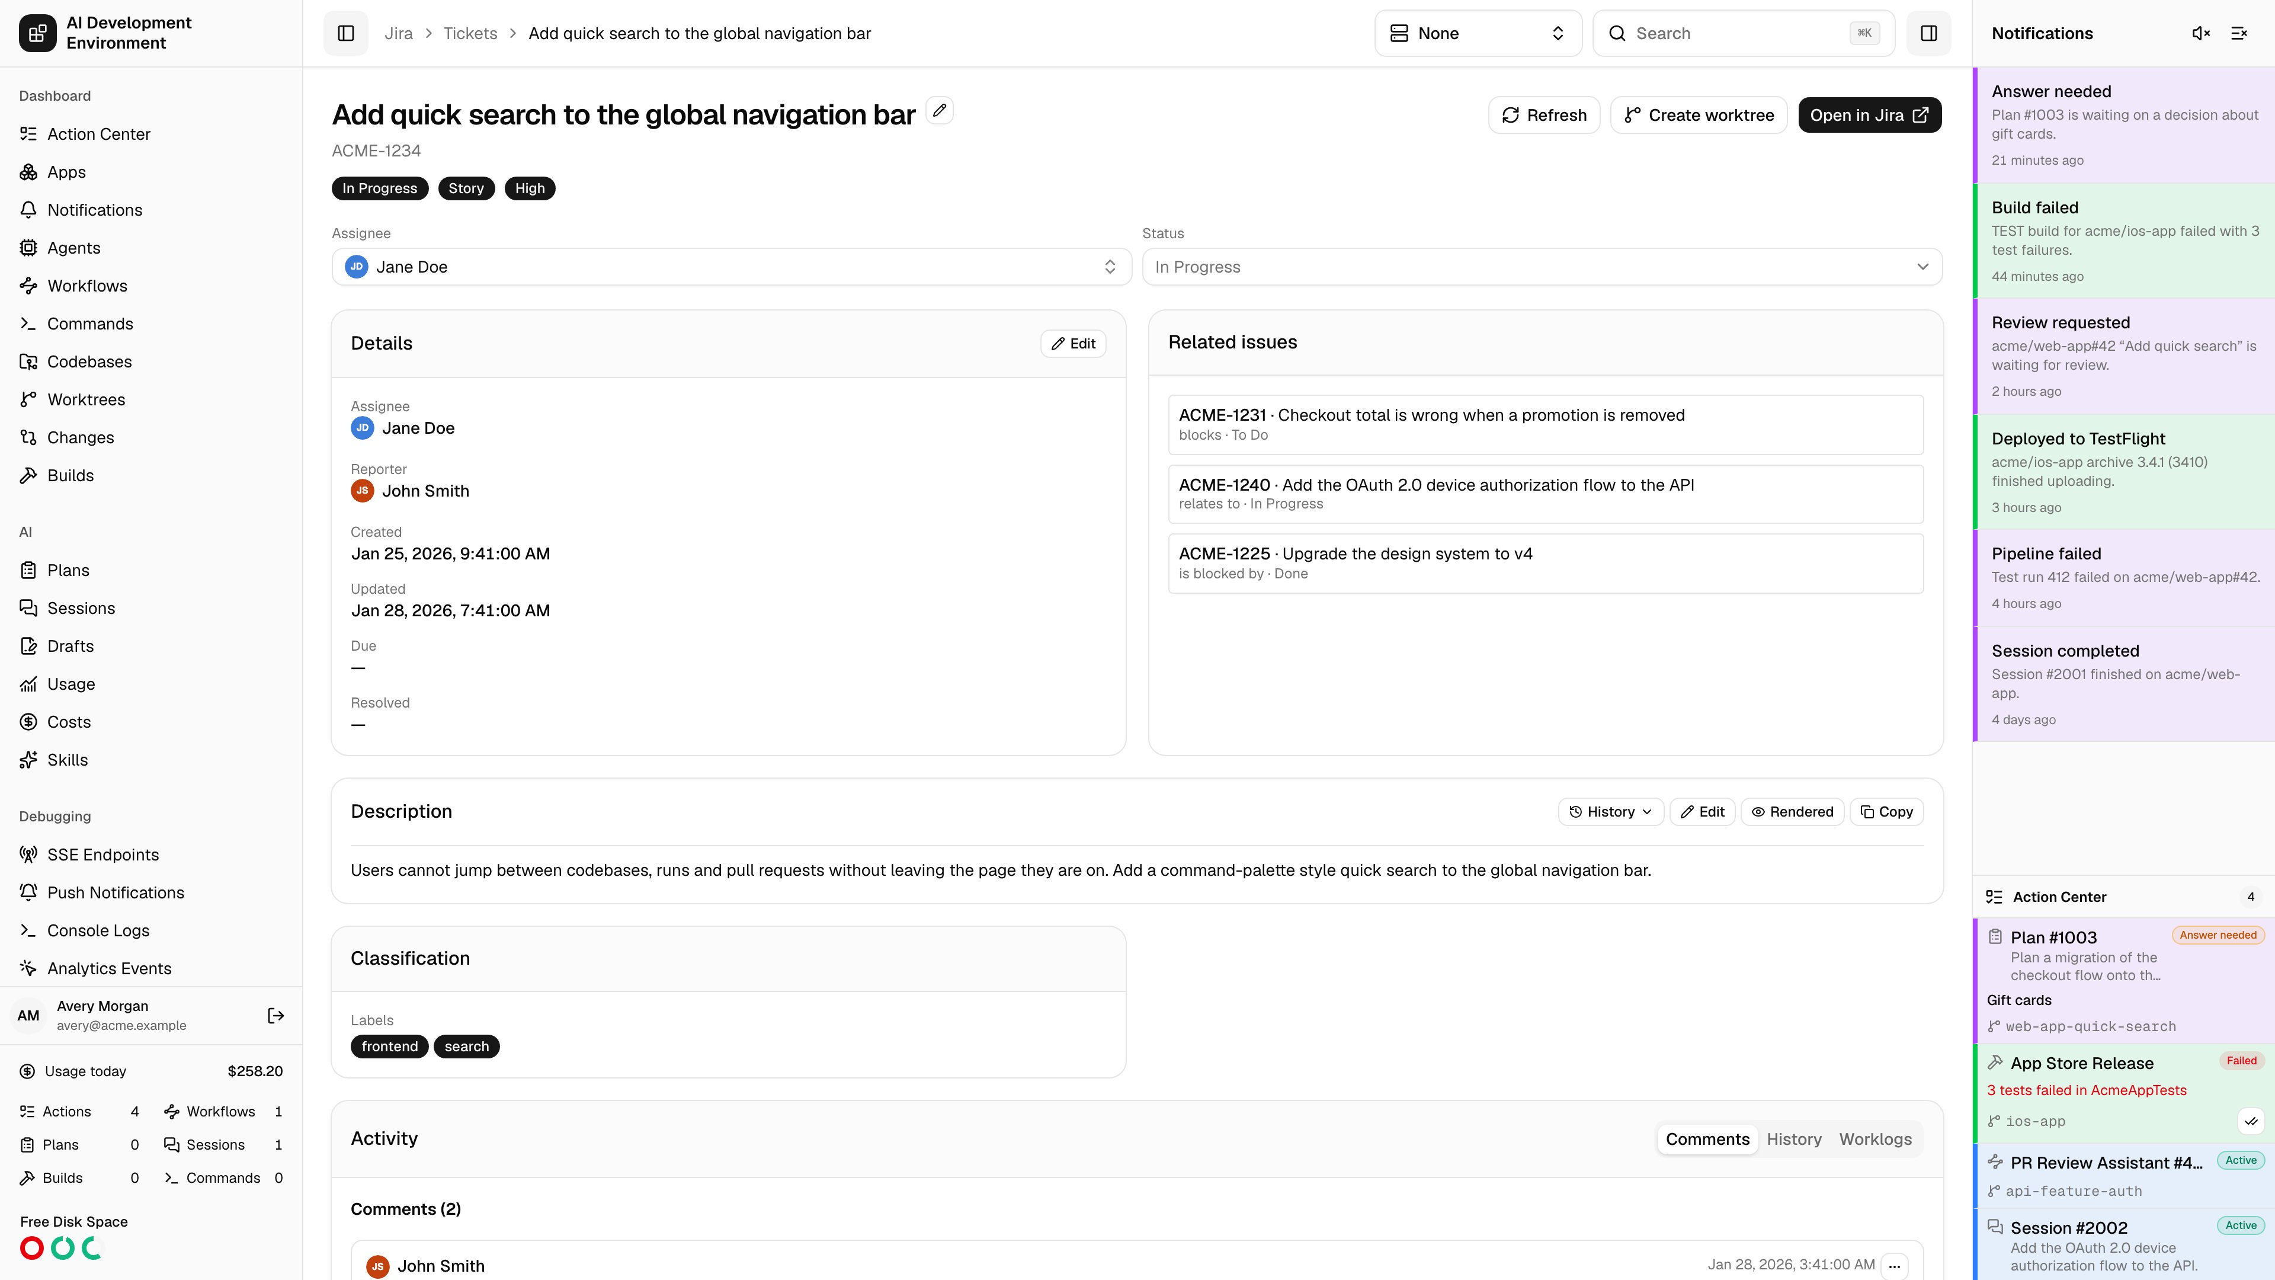Open Codebases in the sidebar
Screen dimensions: 2275x1280
pyautogui.click(x=151, y=362)
